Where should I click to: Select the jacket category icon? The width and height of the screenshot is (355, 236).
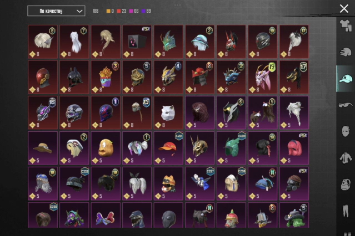346,158
